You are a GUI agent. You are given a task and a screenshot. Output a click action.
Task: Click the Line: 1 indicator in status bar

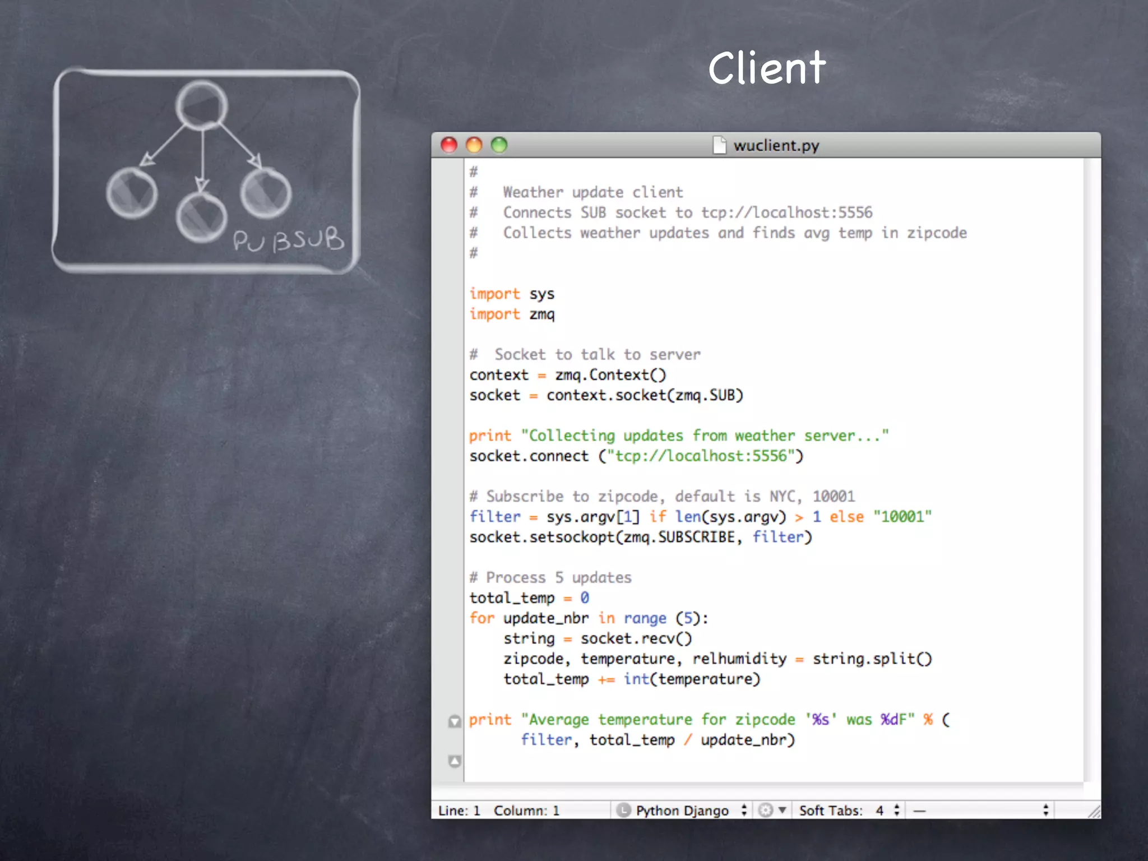click(459, 811)
